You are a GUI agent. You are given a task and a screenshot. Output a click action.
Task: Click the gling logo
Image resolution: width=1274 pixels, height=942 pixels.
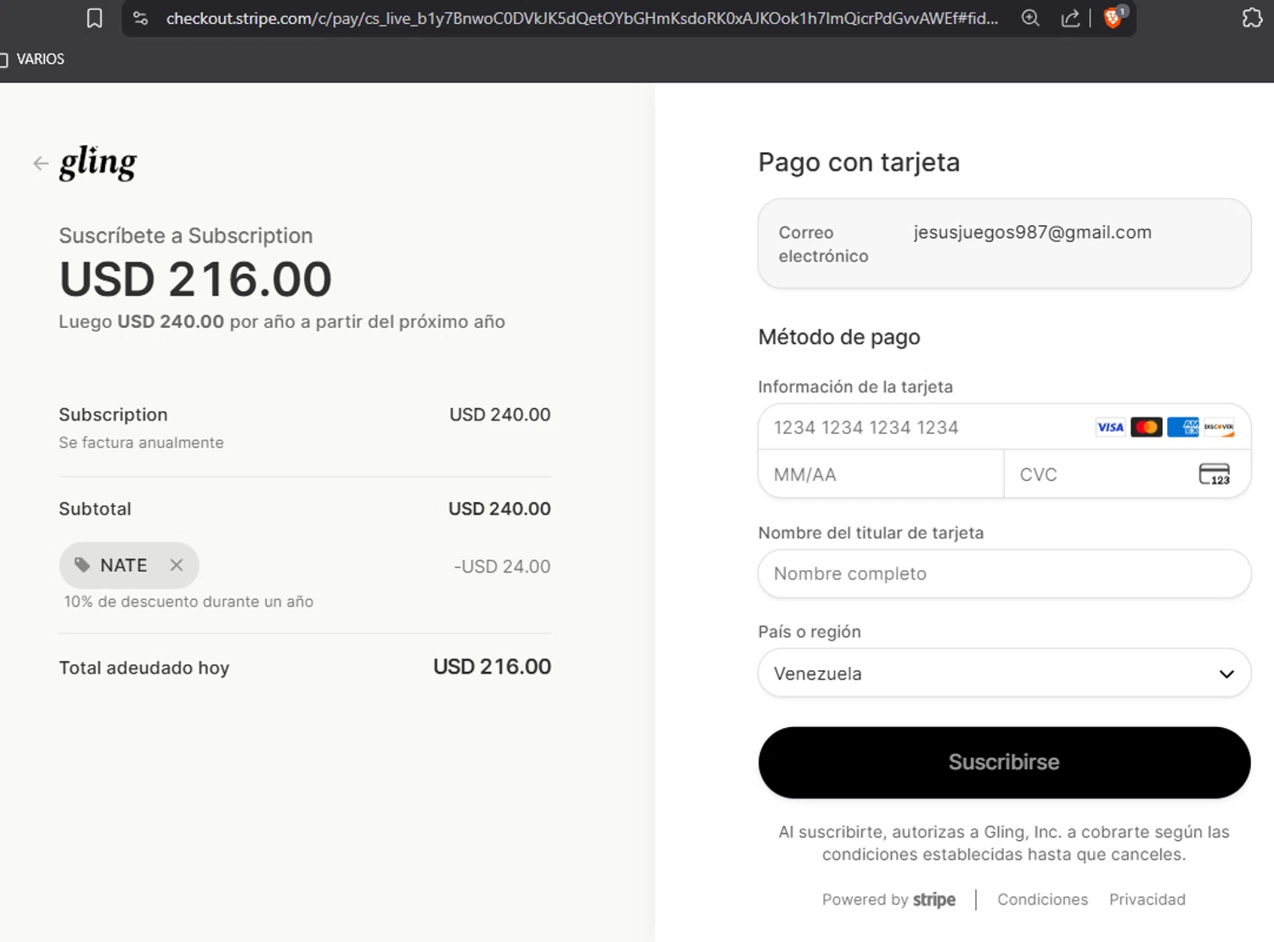(x=98, y=162)
